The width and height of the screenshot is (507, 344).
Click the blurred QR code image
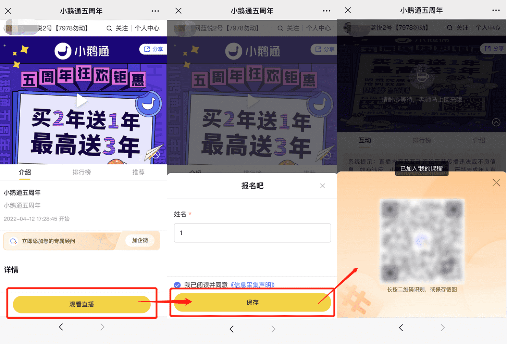point(422,241)
